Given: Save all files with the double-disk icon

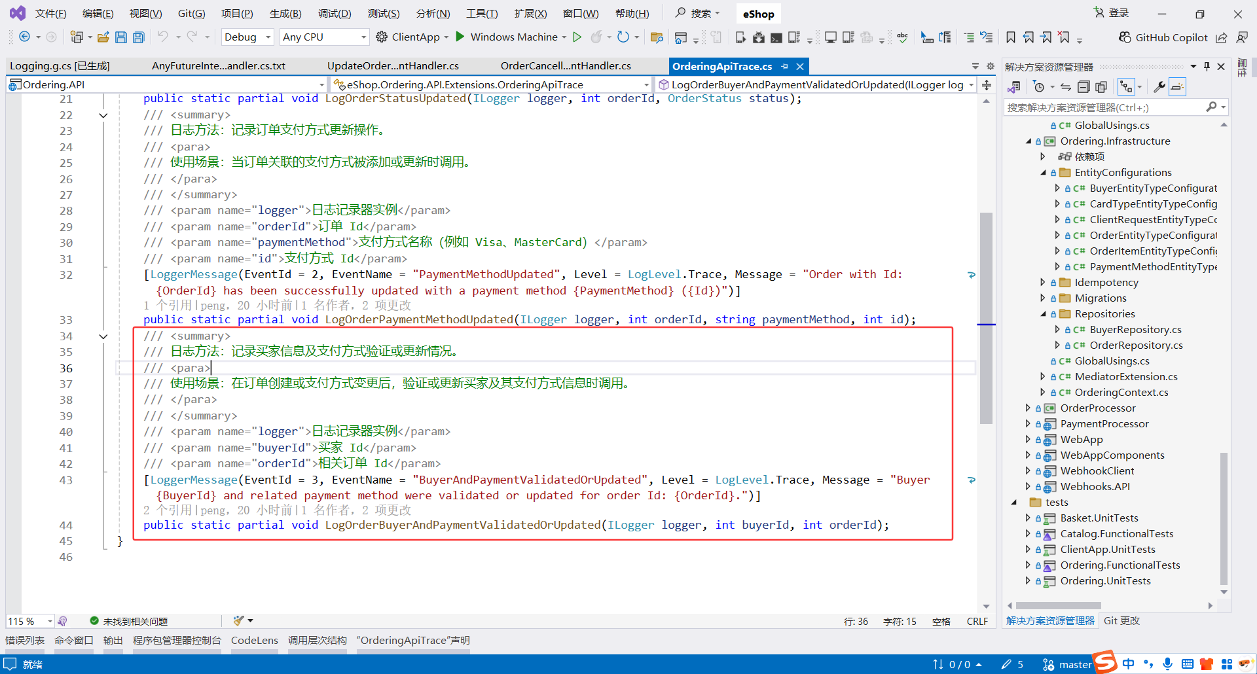Looking at the screenshot, I should (x=139, y=37).
